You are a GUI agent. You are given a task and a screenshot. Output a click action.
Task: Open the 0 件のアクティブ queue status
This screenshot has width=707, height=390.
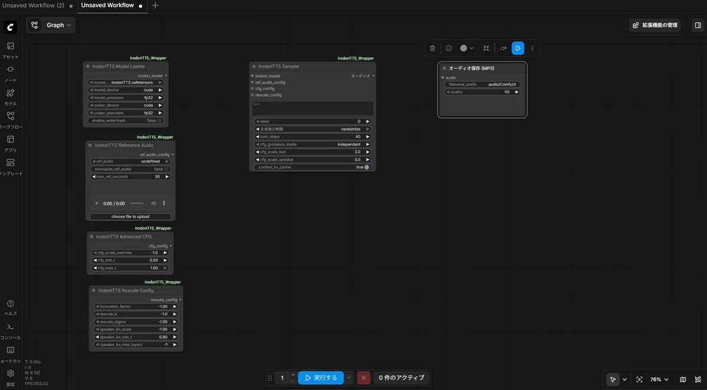click(401, 378)
